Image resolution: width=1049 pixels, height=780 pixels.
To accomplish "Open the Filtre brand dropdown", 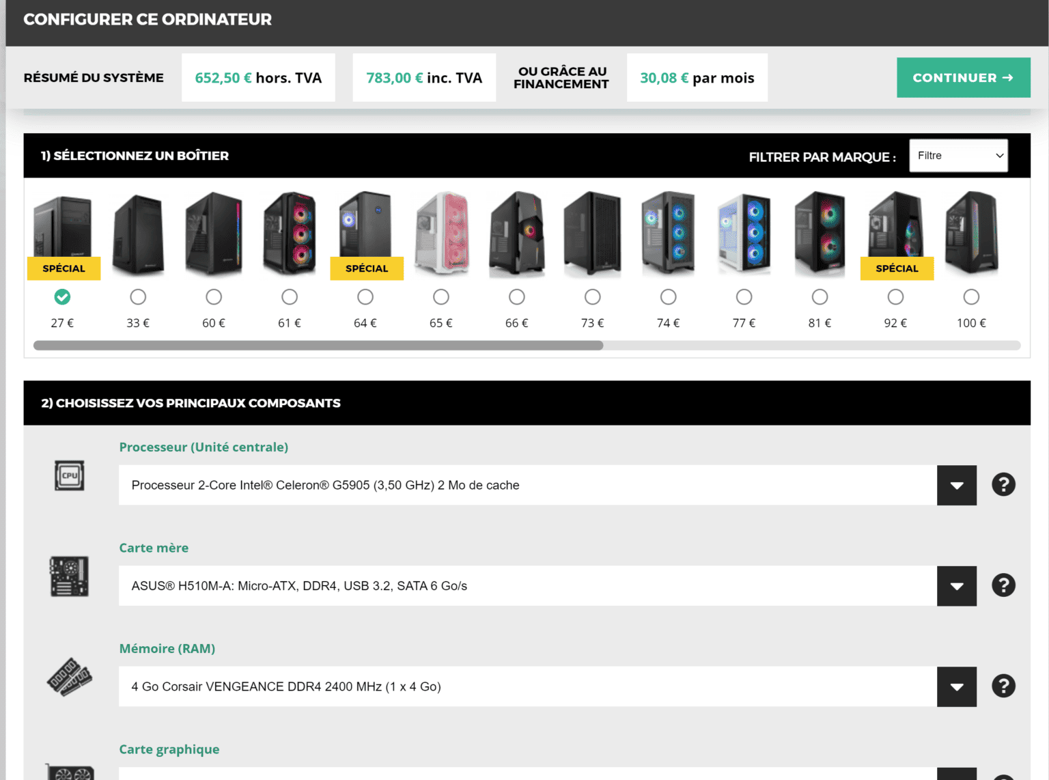I will (958, 156).
